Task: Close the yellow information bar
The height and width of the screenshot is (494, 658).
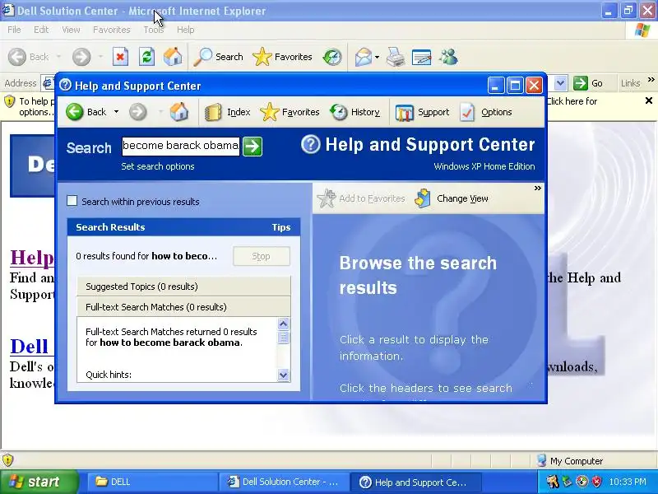Action: point(649,100)
